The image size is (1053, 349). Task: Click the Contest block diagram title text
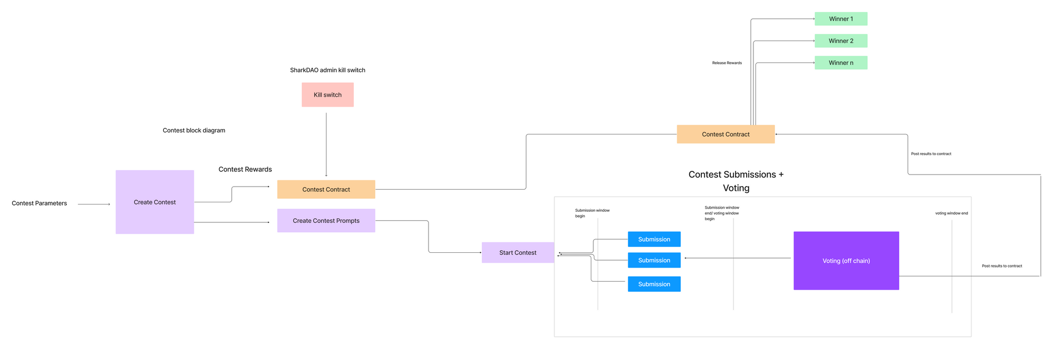click(194, 130)
